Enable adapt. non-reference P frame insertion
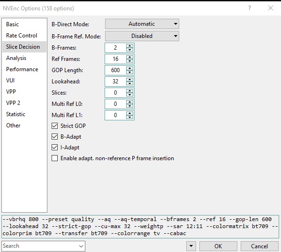 (55, 158)
